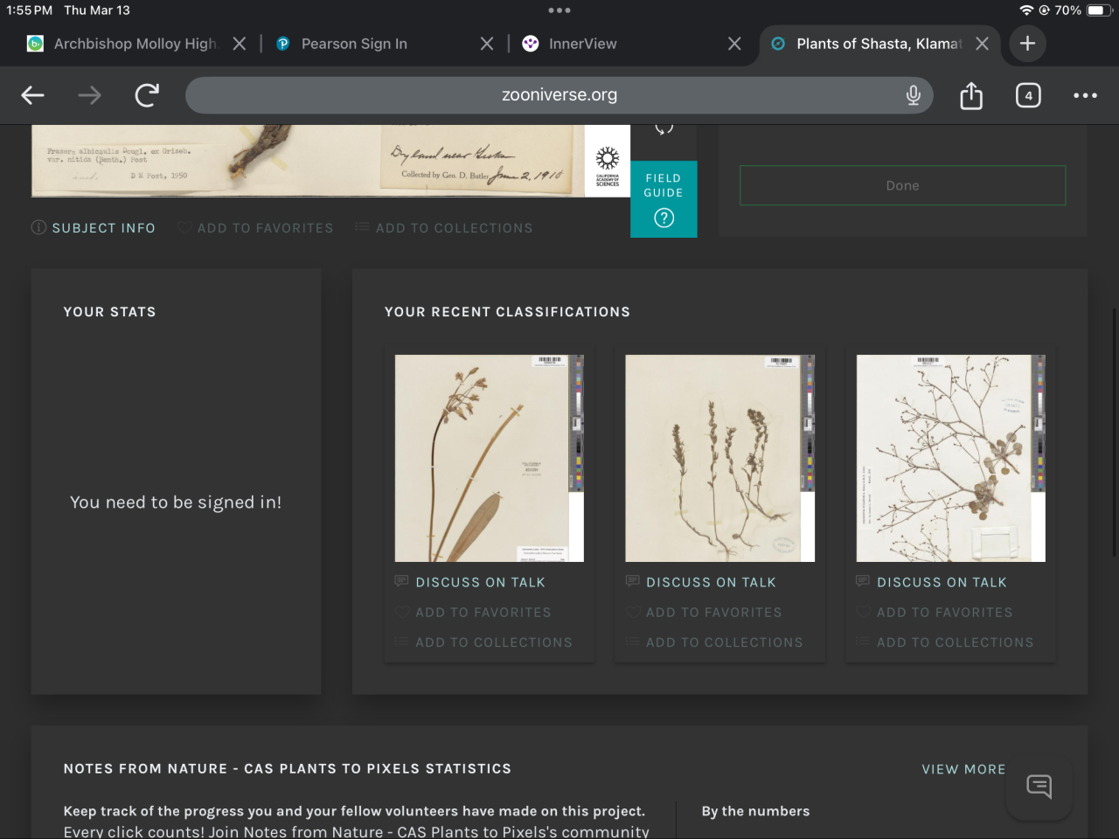This screenshot has height=839, width=1119.
Task: Click the Field Guide question mark icon
Action: (x=664, y=218)
